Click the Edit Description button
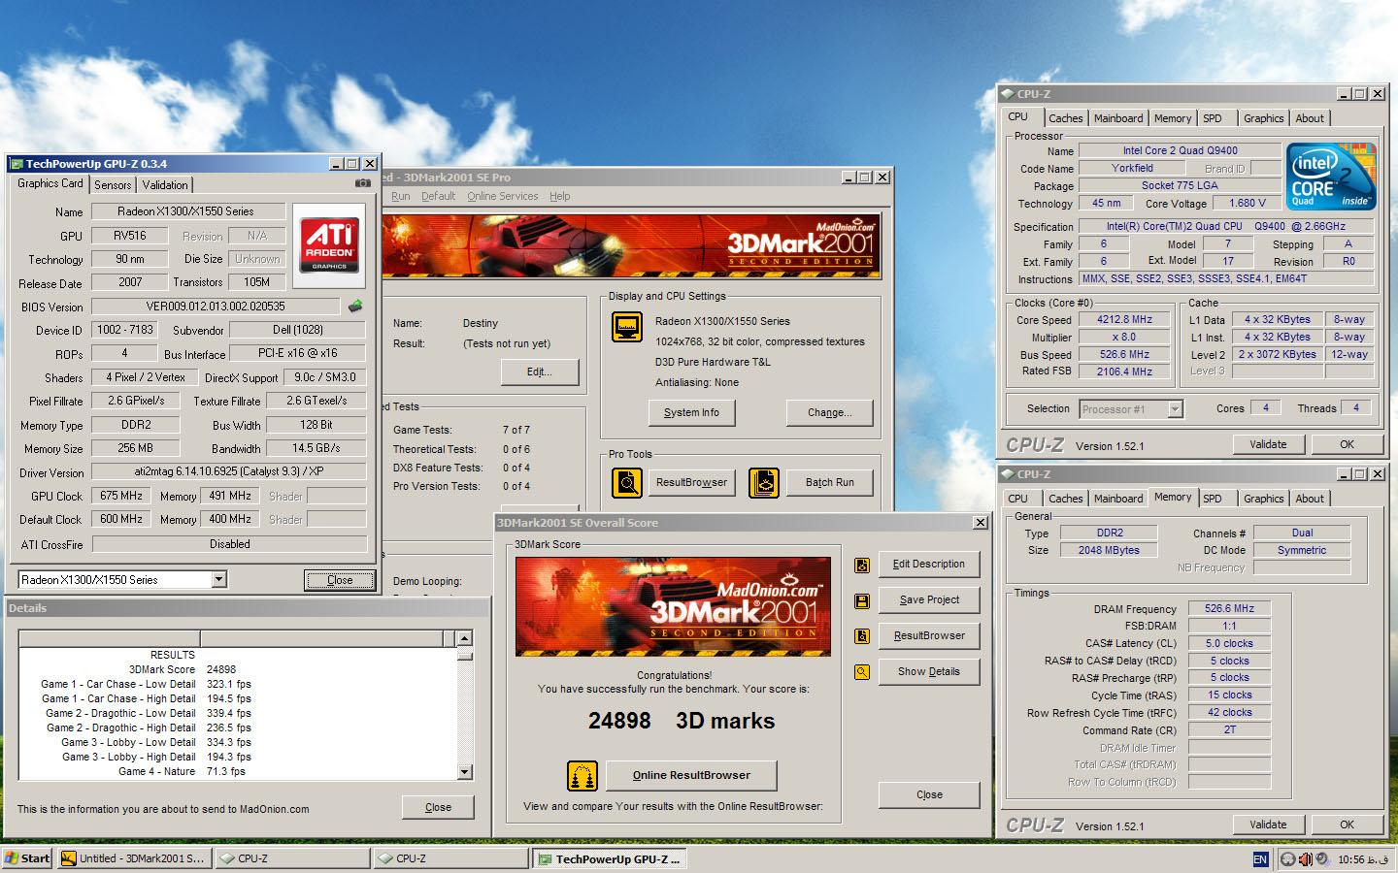This screenshot has height=873, width=1398. point(929,565)
